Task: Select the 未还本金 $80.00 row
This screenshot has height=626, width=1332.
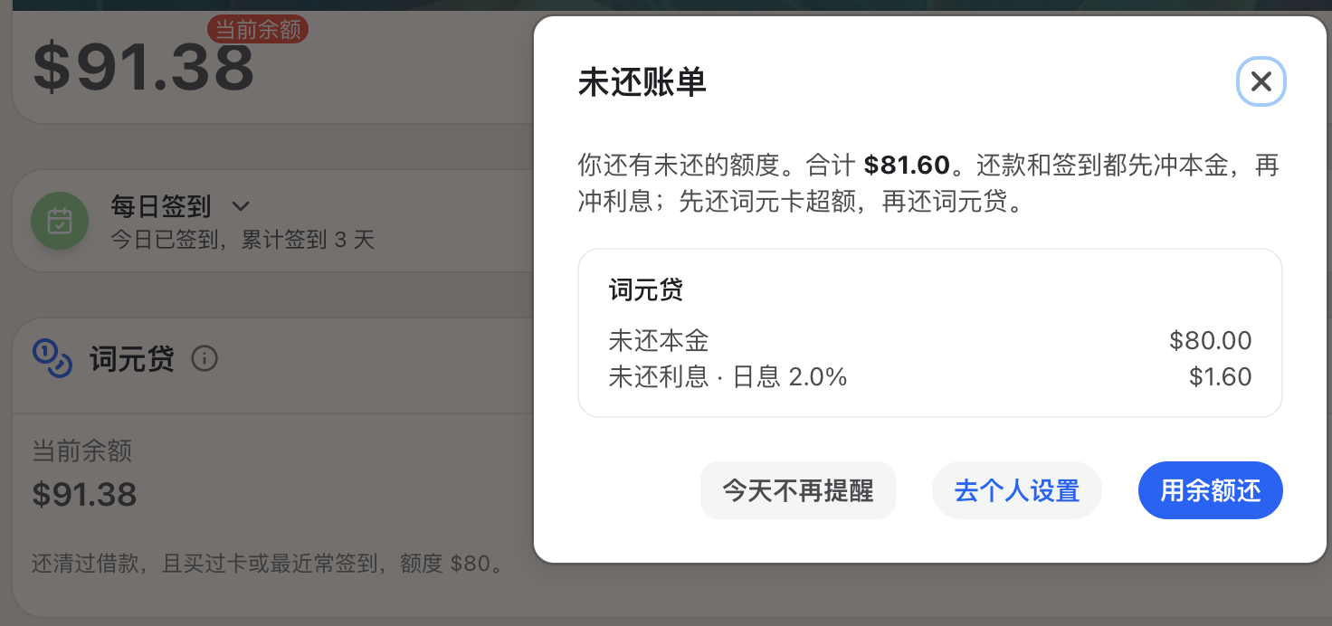Action: coord(930,340)
